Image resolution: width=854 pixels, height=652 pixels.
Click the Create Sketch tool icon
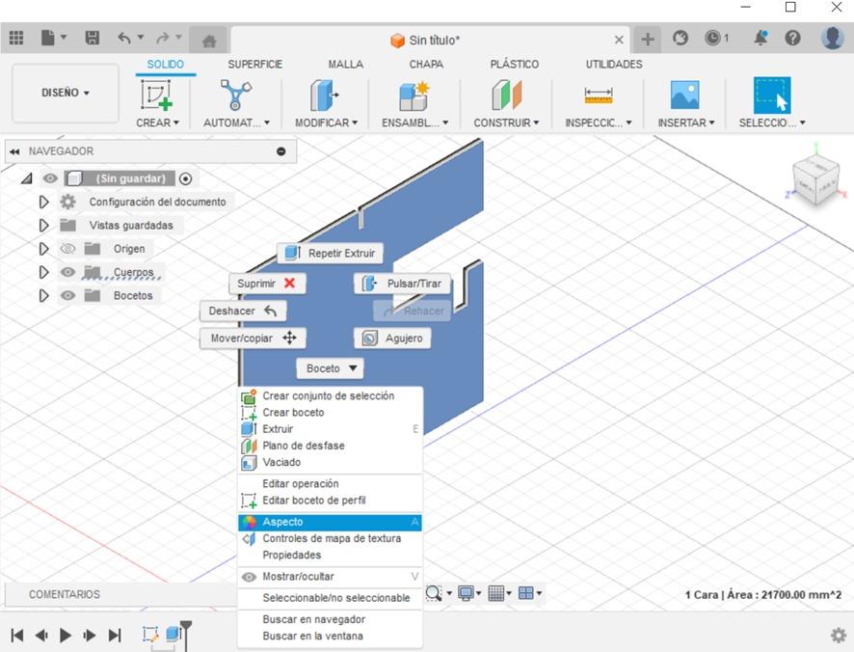tap(157, 95)
